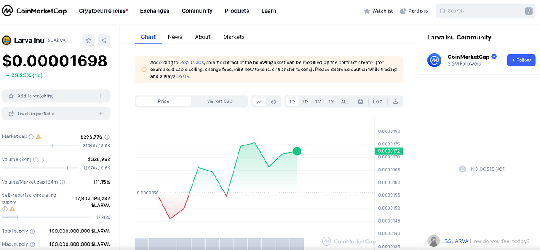The image size is (540, 250).
Task: Select the line chart type
Action: click(x=260, y=101)
